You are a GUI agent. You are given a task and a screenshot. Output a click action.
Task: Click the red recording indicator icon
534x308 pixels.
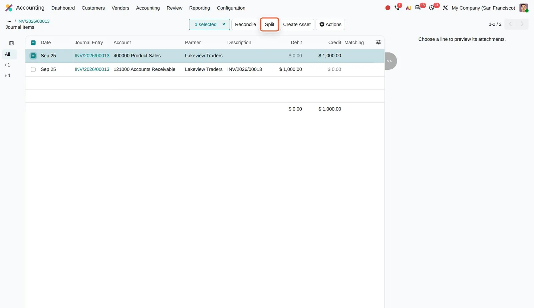(387, 8)
